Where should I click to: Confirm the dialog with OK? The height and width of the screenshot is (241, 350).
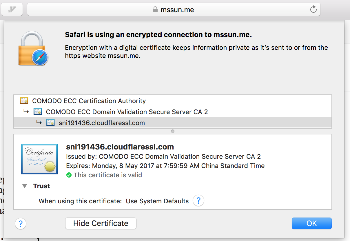(311, 223)
